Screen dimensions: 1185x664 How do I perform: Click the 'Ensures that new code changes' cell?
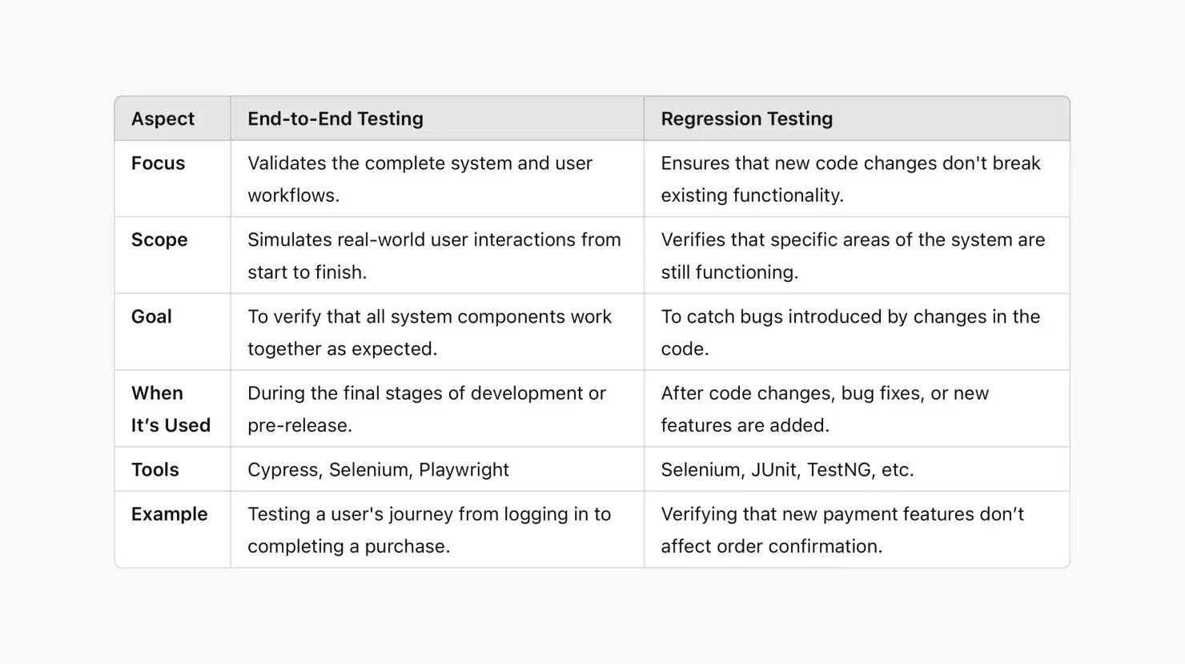[850, 179]
